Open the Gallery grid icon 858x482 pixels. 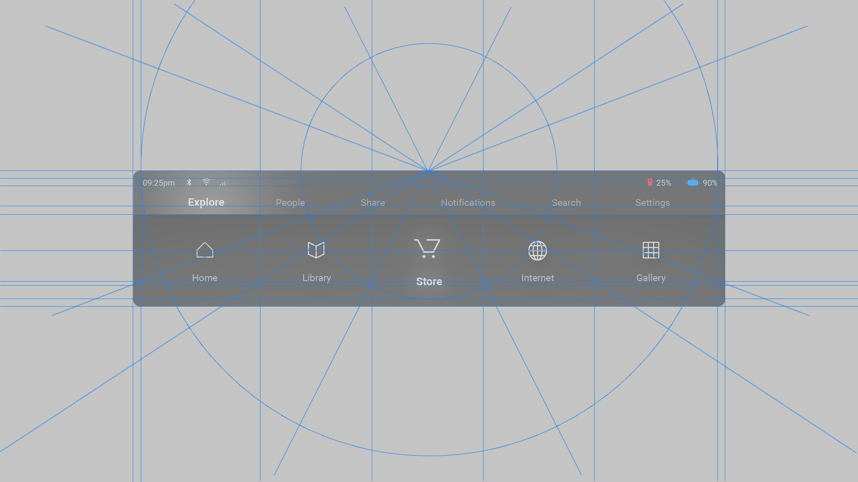pyautogui.click(x=651, y=250)
